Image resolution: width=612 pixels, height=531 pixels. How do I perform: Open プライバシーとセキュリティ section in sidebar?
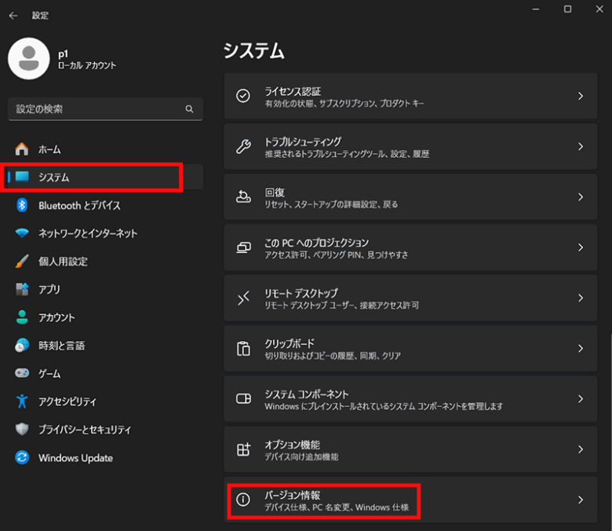click(105, 429)
